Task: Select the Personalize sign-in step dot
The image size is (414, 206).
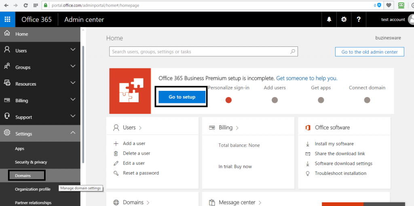Action: 229,100
